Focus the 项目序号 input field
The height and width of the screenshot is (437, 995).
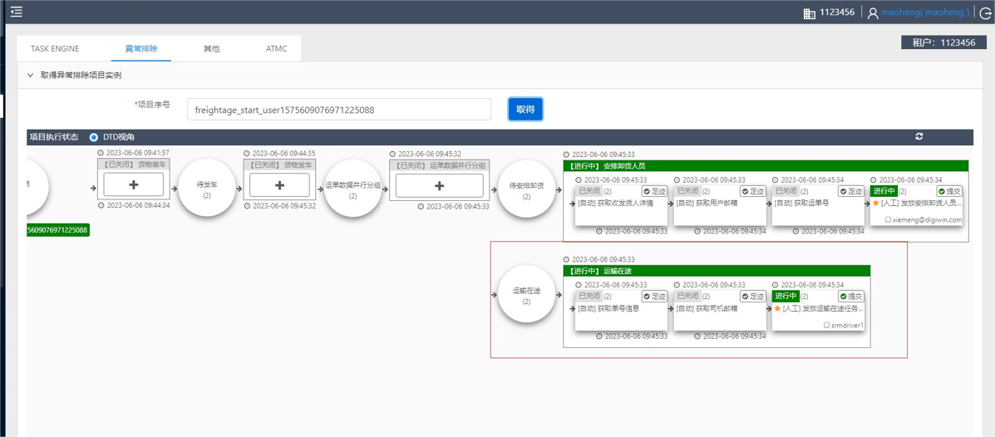click(339, 110)
